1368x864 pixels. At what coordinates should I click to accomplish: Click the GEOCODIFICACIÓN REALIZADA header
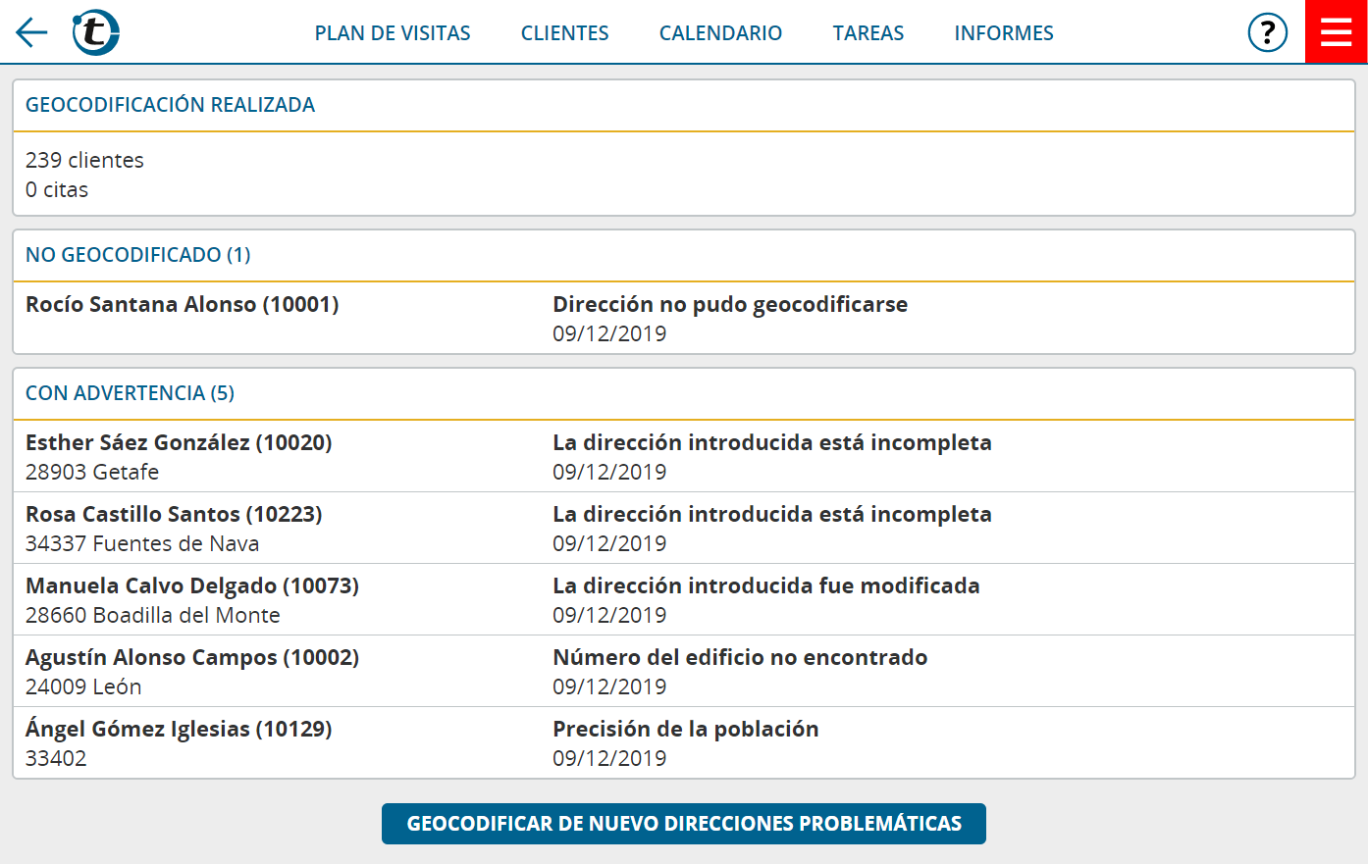pyautogui.click(x=170, y=105)
